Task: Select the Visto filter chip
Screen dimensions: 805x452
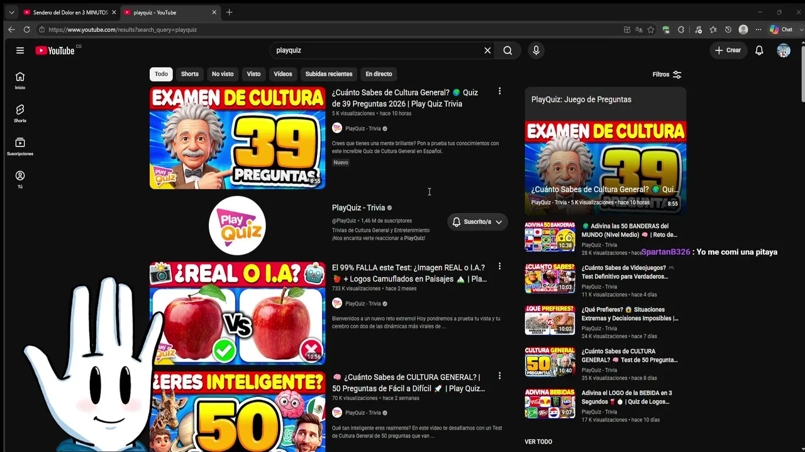Action: 253,74
